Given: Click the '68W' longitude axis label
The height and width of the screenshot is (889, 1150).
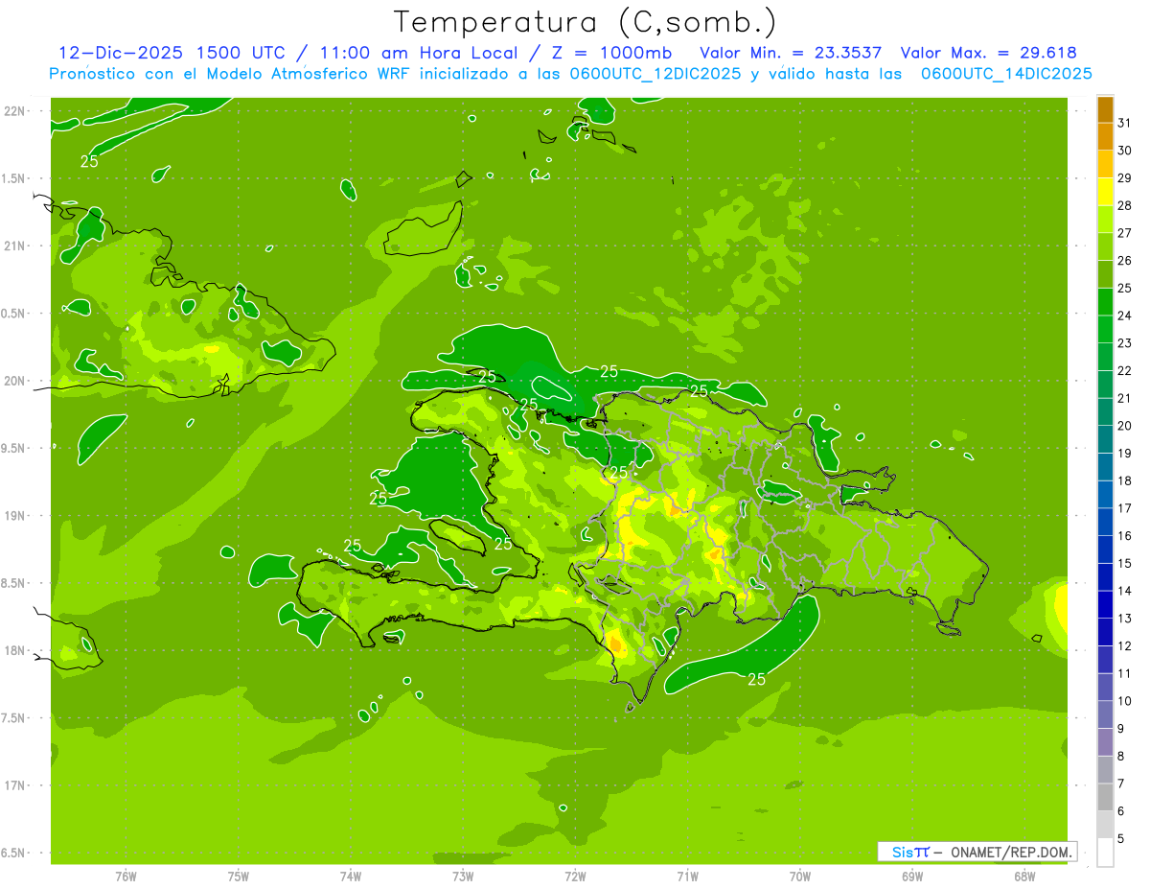Looking at the screenshot, I should [1024, 877].
